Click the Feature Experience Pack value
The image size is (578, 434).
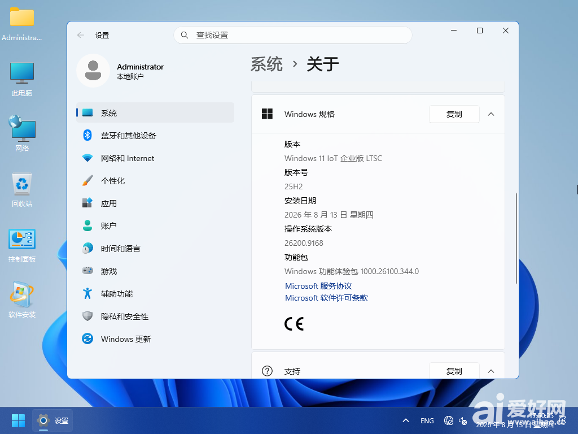[352, 271]
